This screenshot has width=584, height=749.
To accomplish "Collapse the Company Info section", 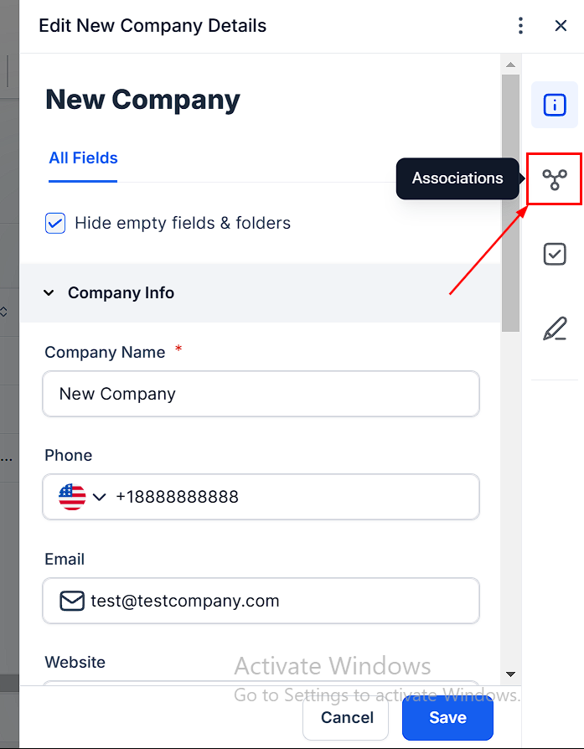I will tap(49, 293).
